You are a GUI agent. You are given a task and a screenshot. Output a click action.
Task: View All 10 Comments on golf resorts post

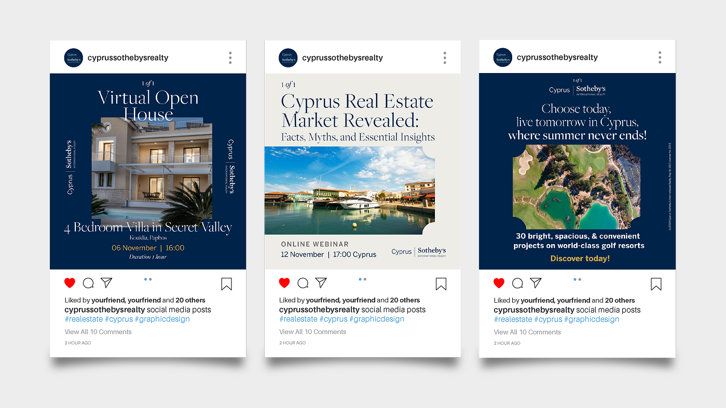click(527, 332)
